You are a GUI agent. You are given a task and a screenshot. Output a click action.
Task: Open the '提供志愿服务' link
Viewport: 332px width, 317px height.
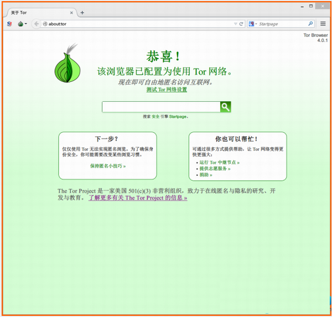[215, 169]
